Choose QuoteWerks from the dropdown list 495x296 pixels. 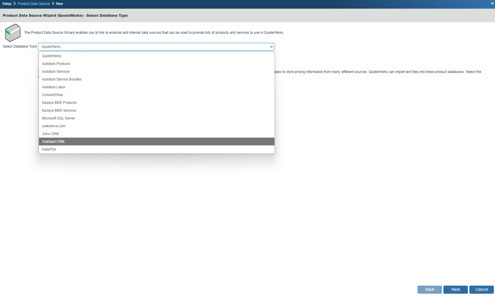click(x=52, y=56)
